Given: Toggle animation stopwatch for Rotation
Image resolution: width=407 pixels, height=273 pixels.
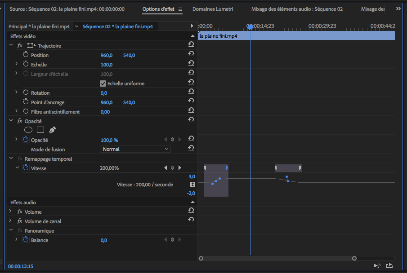Looking at the screenshot, I should (26, 92).
